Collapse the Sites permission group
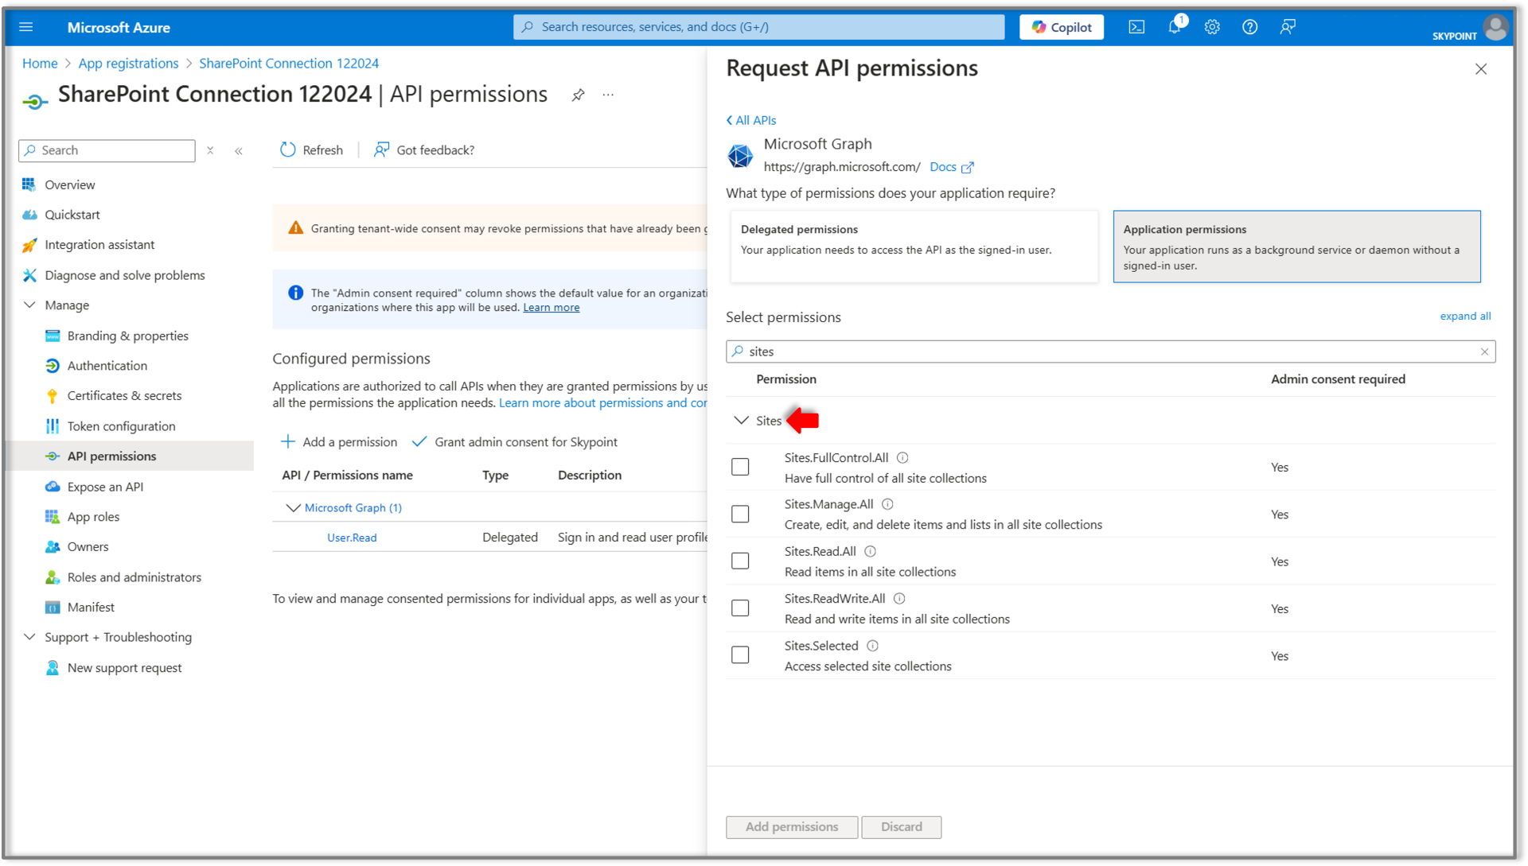The height and width of the screenshot is (866, 1528). click(742, 421)
